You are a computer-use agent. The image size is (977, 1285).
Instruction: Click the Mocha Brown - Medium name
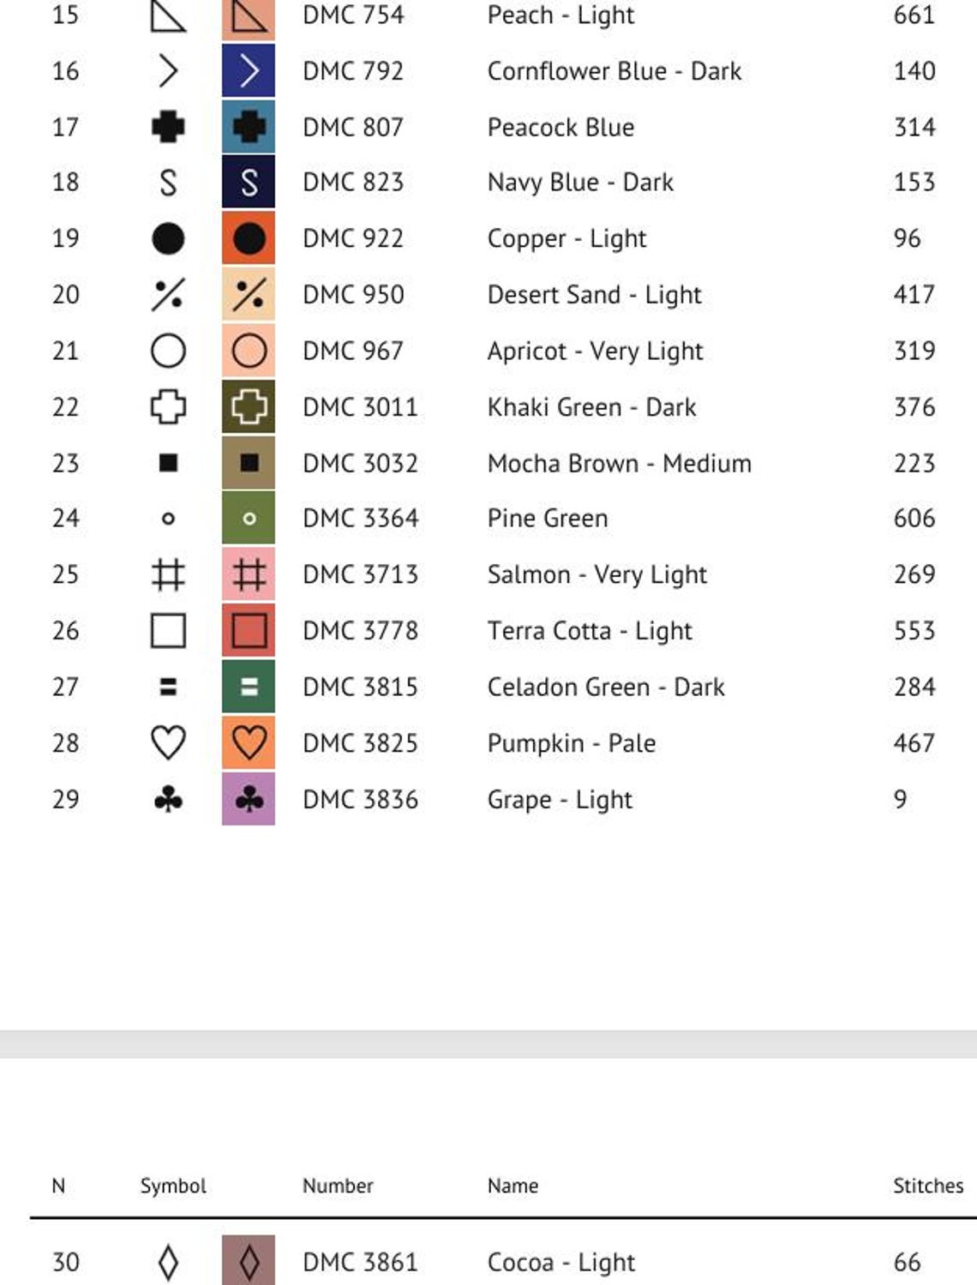[619, 463]
